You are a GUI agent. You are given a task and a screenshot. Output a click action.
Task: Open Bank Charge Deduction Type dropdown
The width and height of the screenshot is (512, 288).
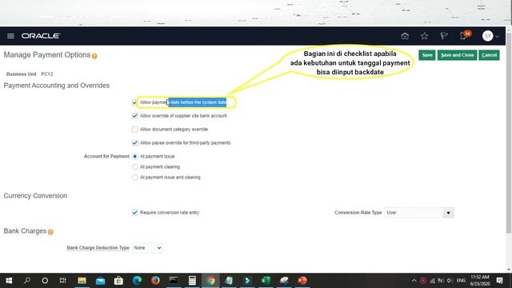(147, 248)
